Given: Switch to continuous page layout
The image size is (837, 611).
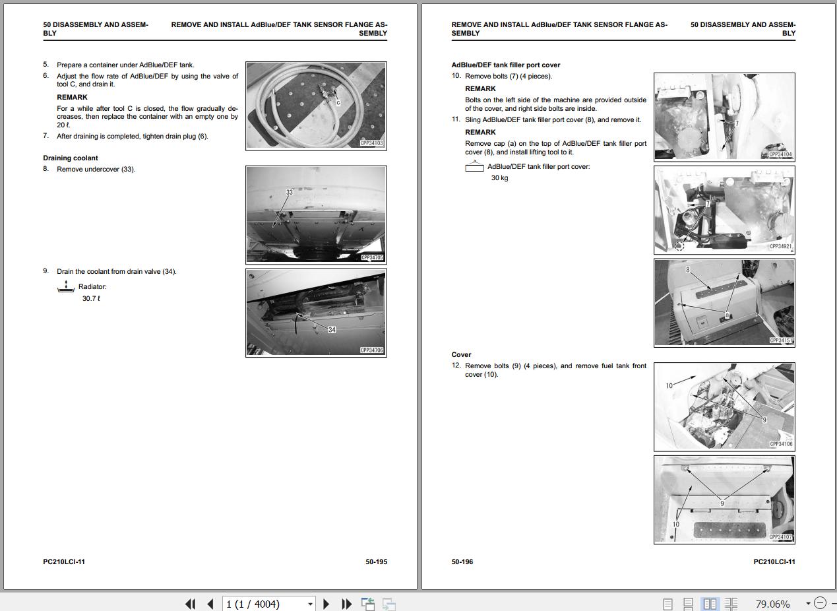Looking at the screenshot, I should click(x=688, y=604).
